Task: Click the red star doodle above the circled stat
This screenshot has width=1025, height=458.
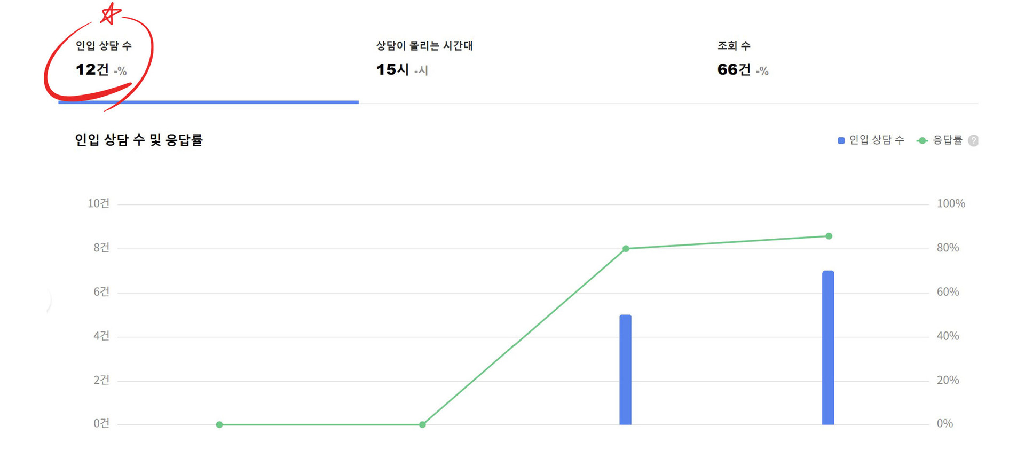Action: (x=111, y=13)
